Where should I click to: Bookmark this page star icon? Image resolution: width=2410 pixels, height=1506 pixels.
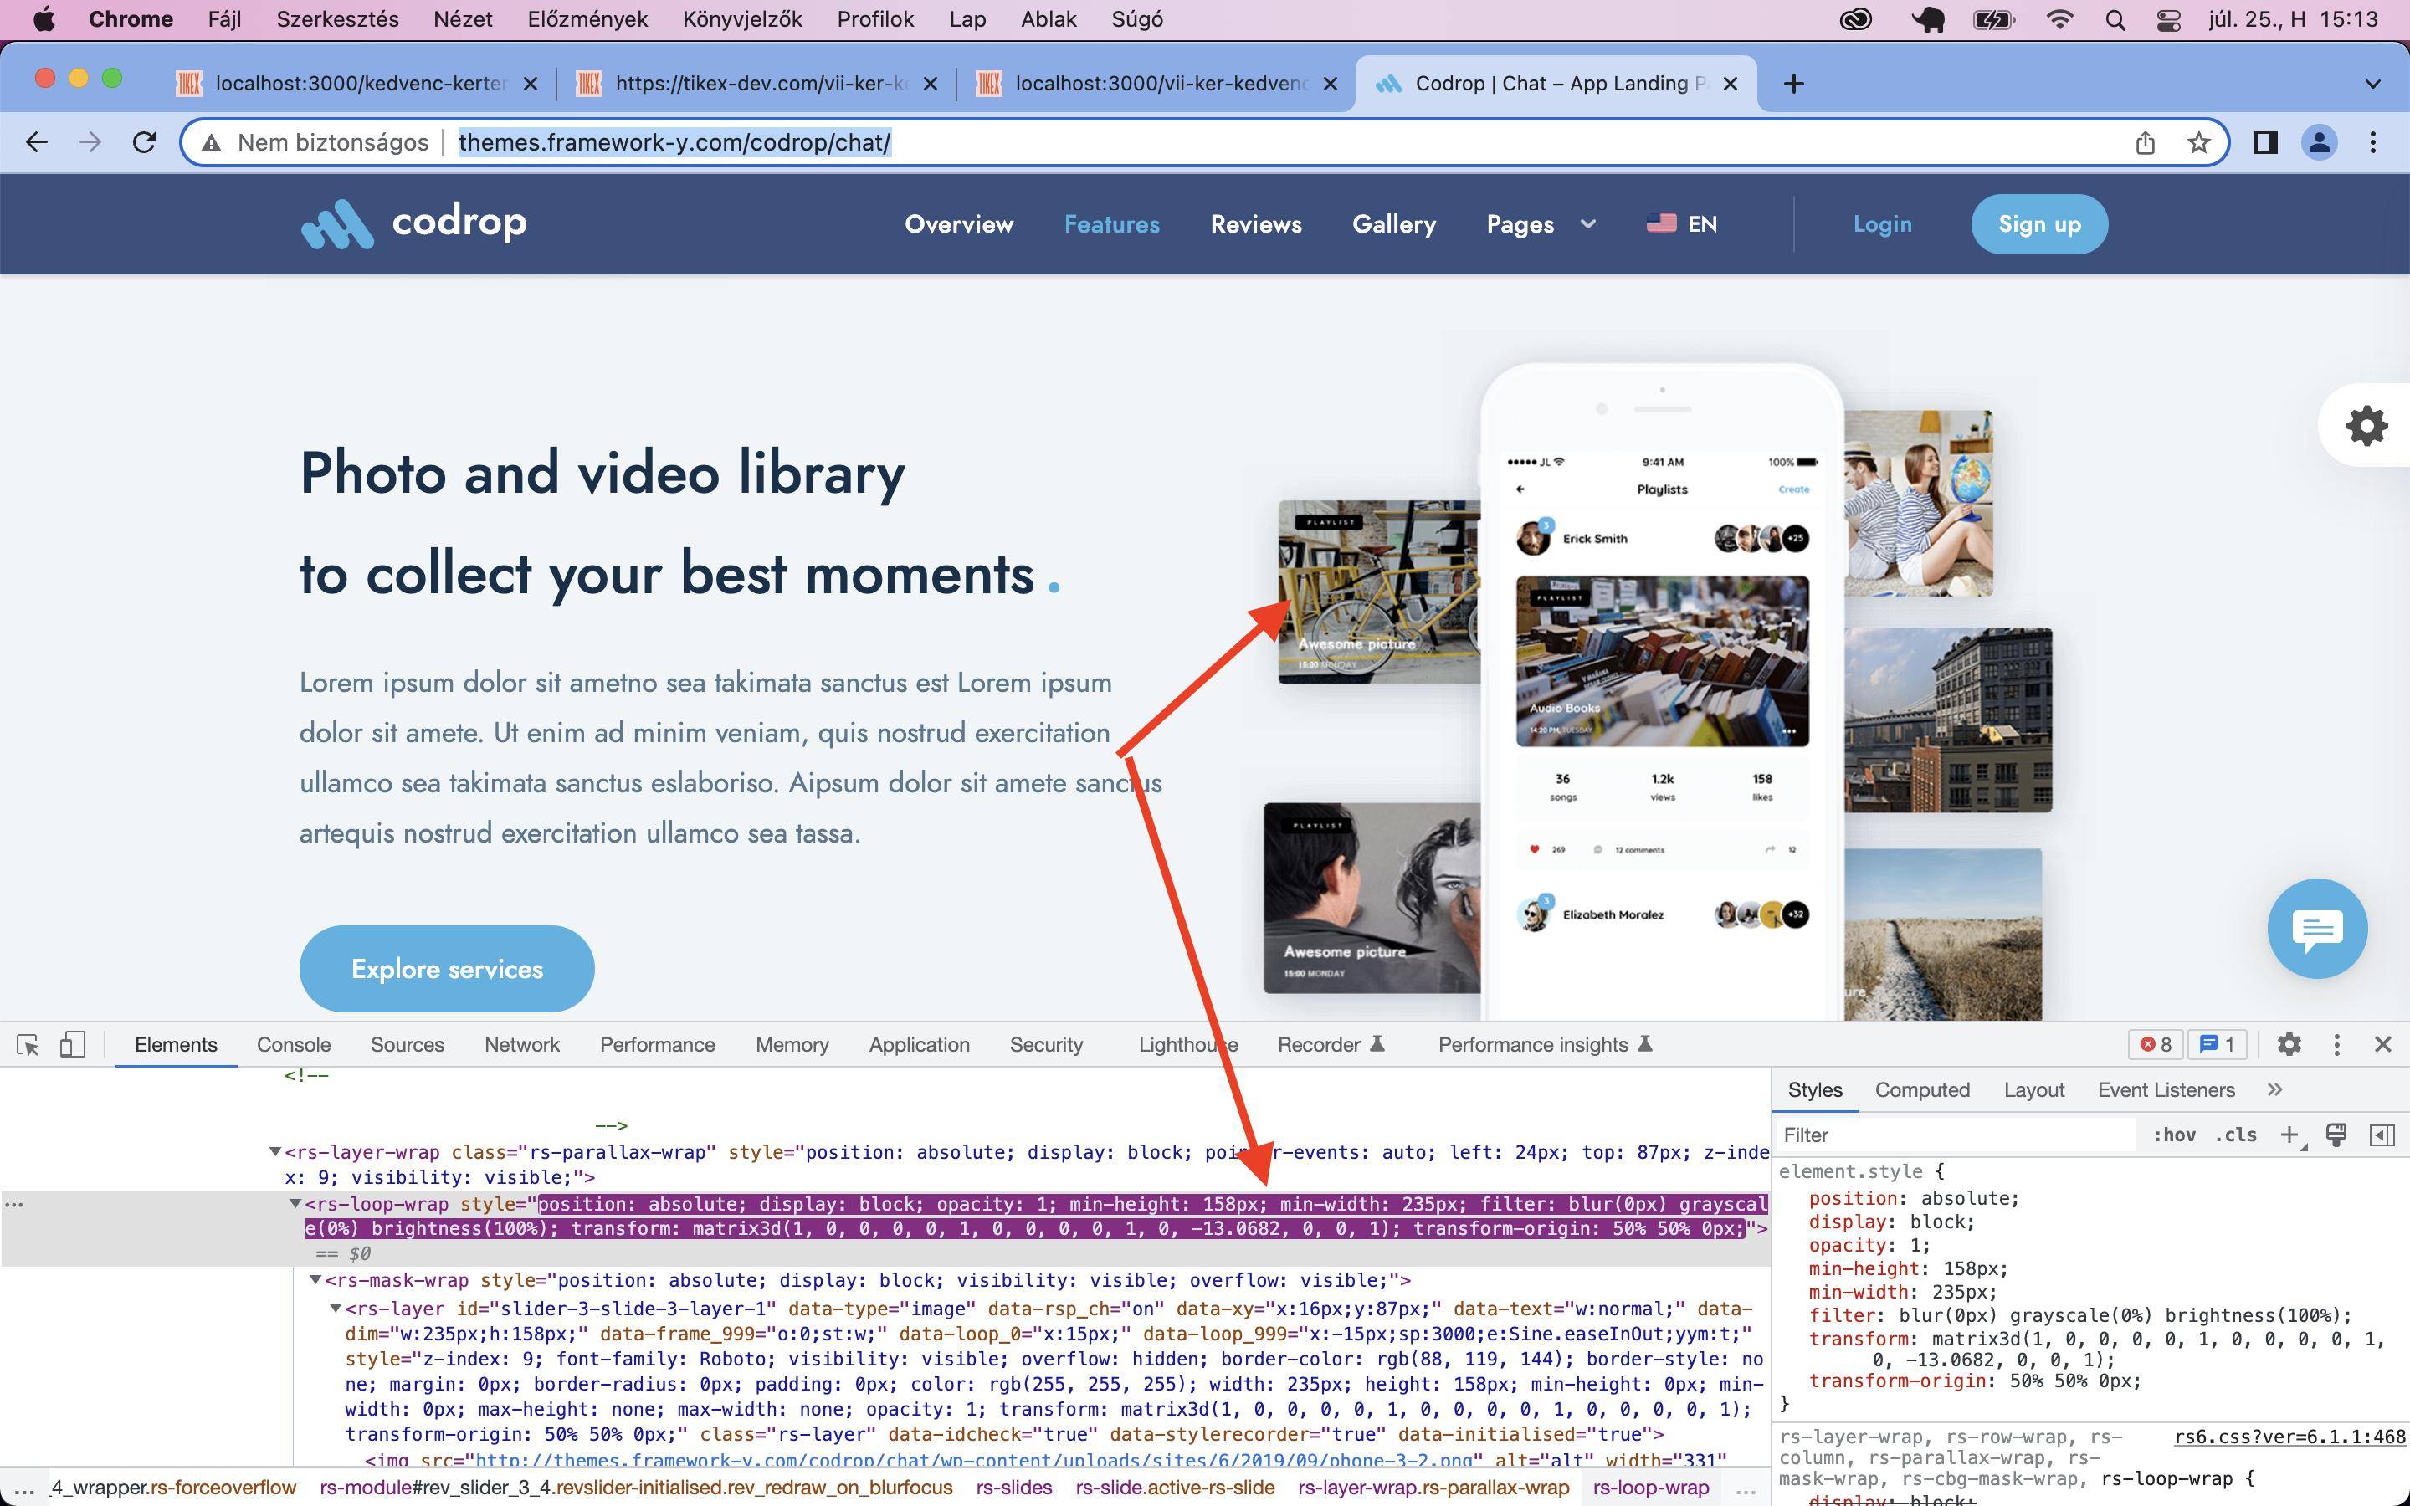[2199, 142]
